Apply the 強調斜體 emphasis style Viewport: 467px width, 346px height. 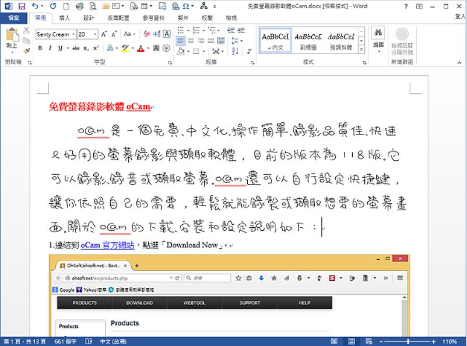[341, 40]
